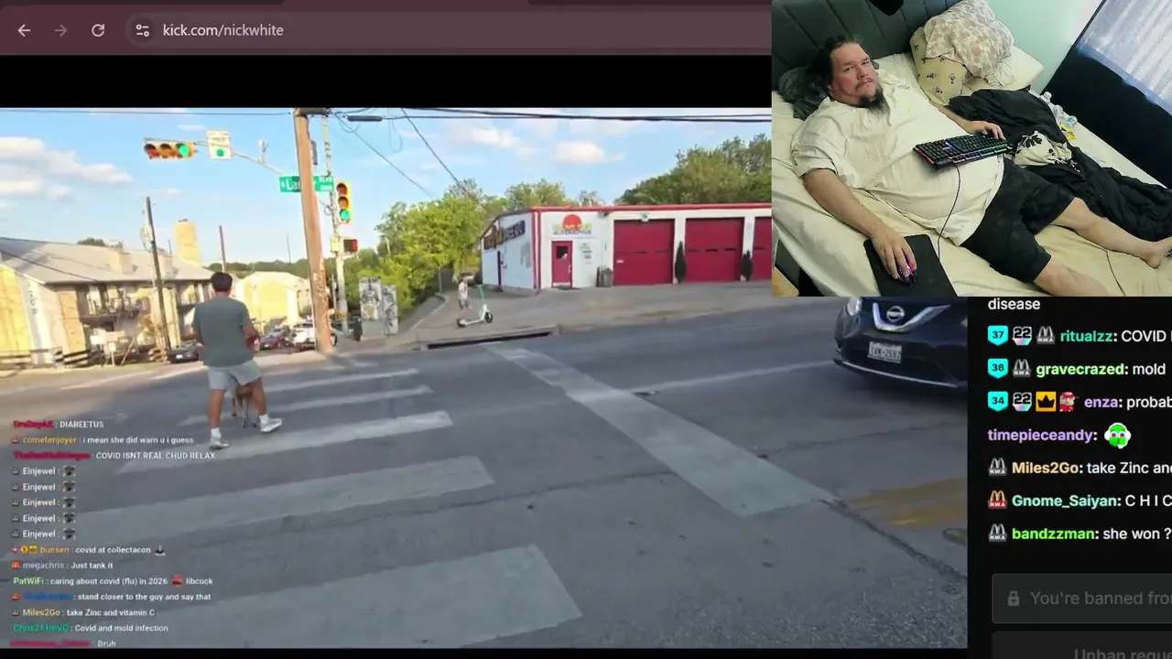This screenshot has height=659, width=1172.
Task: Click the level 34 badge next to enza
Action: tap(998, 402)
